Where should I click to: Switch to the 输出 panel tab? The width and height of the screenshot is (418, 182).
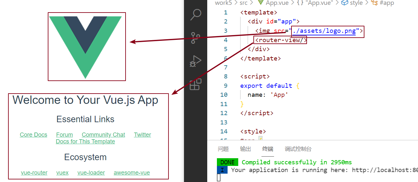click(x=245, y=149)
